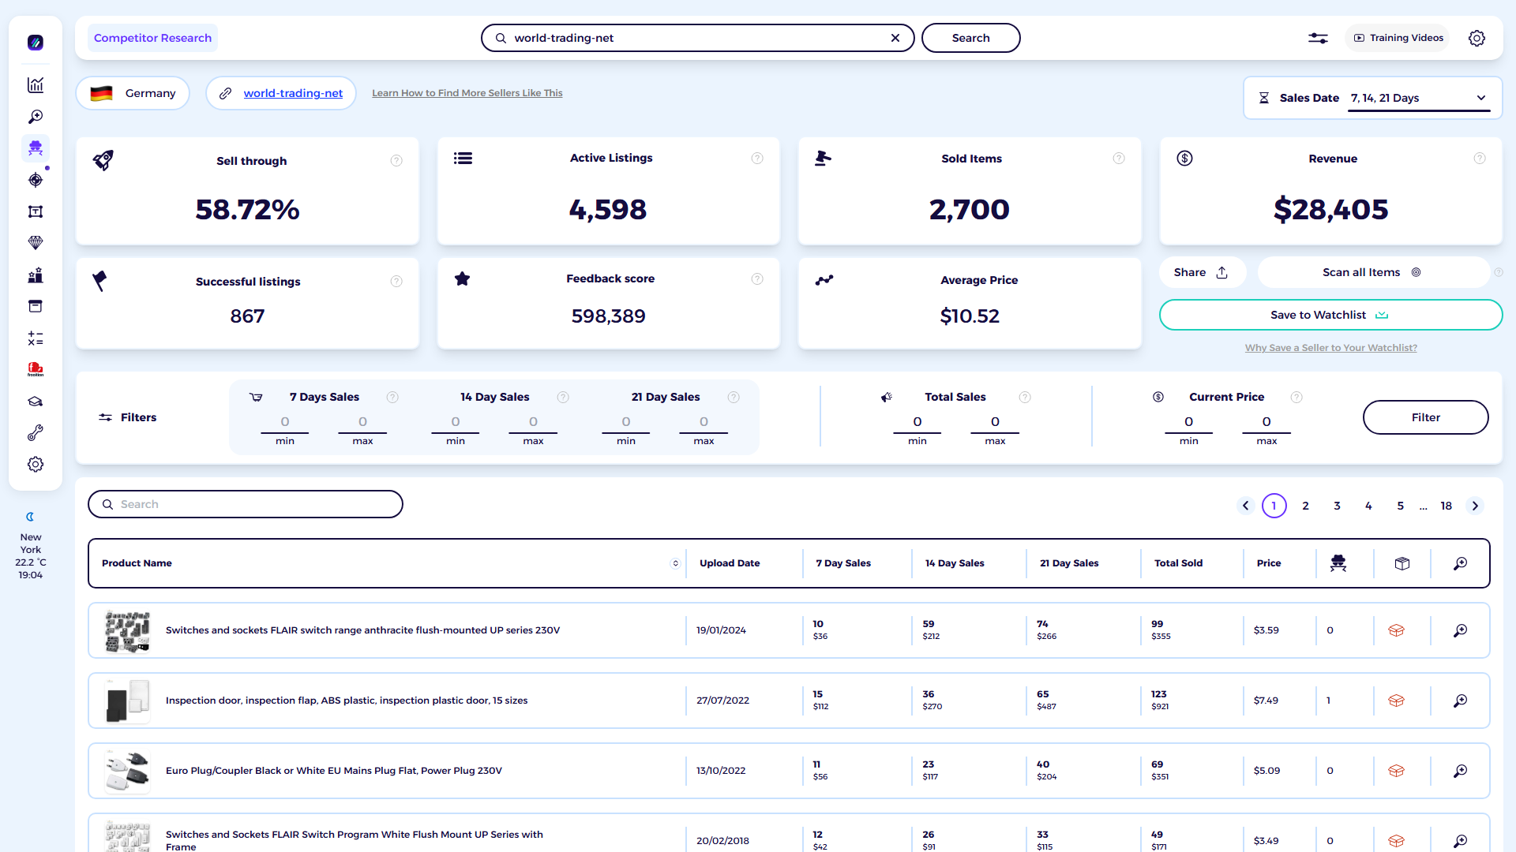
Task: Go to previous page with left chevron
Action: (1246, 506)
